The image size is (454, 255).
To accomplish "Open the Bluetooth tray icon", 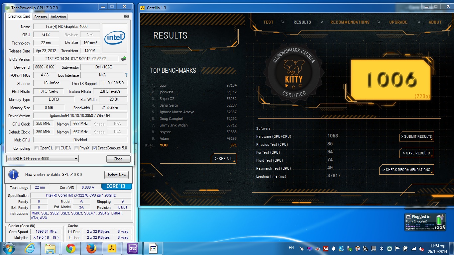I will pyautogui.click(x=382, y=248).
